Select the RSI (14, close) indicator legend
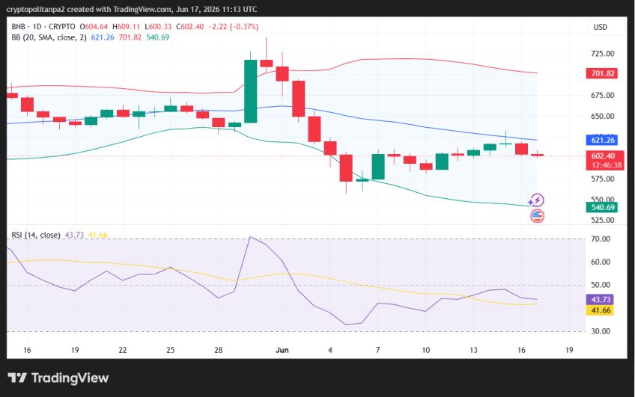635x397 pixels. (36, 235)
